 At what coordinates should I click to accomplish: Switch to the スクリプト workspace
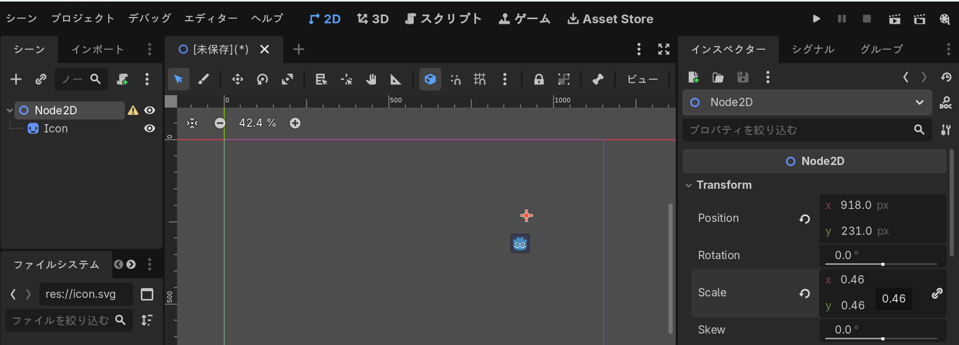pos(443,19)
